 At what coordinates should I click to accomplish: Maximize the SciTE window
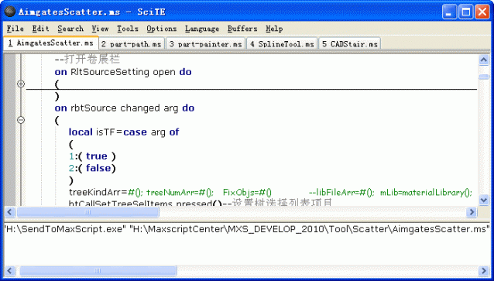pyautogui.click(x=466, y=12)
